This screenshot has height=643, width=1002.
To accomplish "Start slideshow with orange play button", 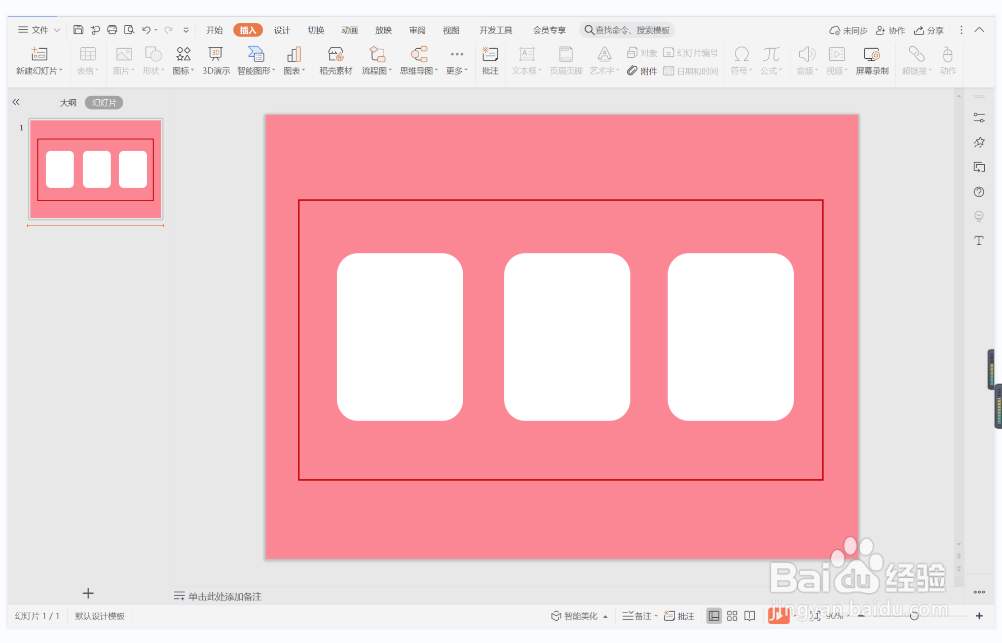I will (x=778, y=616).
